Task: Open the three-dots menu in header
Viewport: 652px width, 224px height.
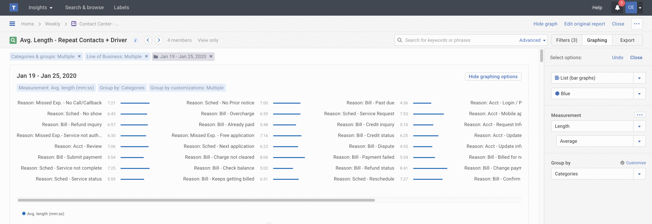Action: click(x=637, y=24)
